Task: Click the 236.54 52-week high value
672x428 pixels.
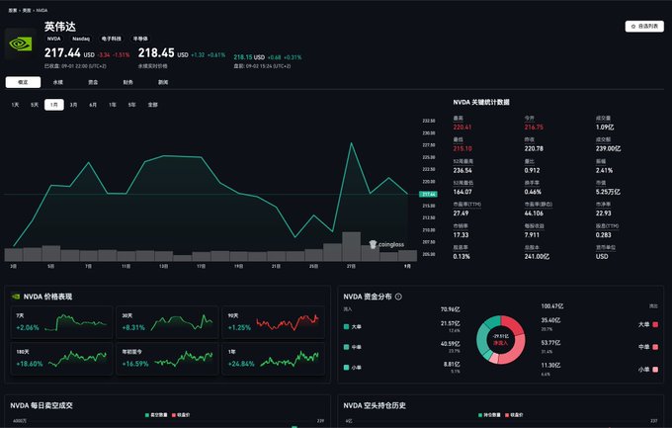Action: [x=462, y=171]
